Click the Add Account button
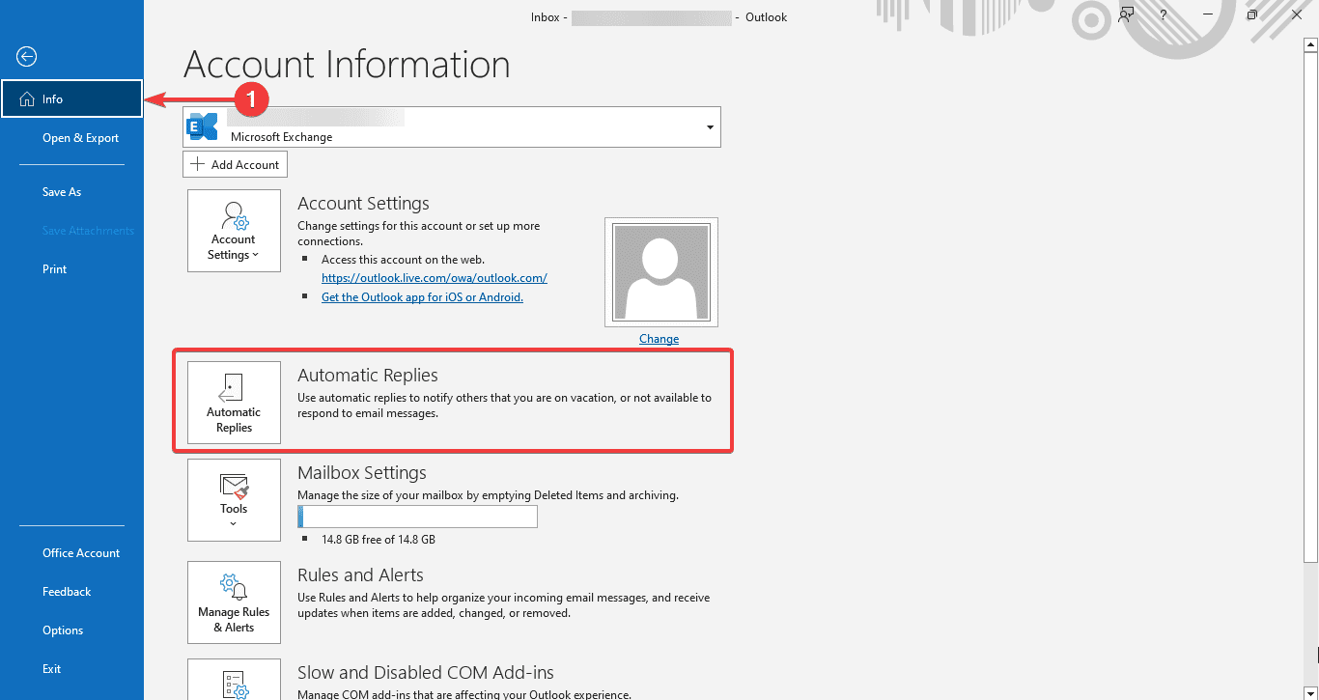Viewport: 1319px width, 700px height. [x=235, y=165]
